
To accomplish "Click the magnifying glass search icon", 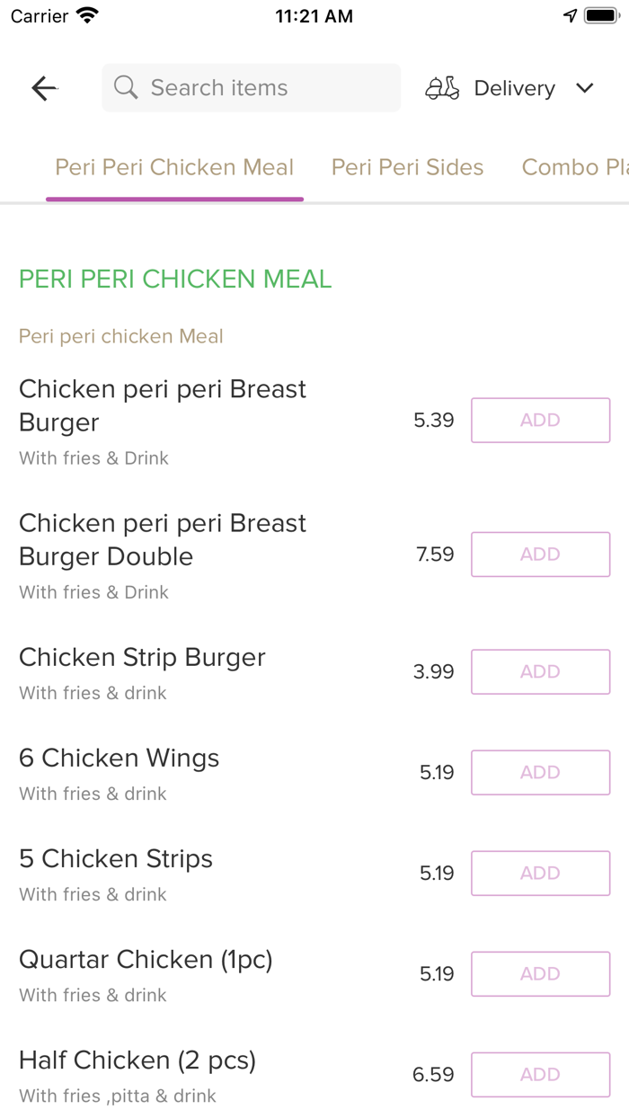I will [126, 87].
